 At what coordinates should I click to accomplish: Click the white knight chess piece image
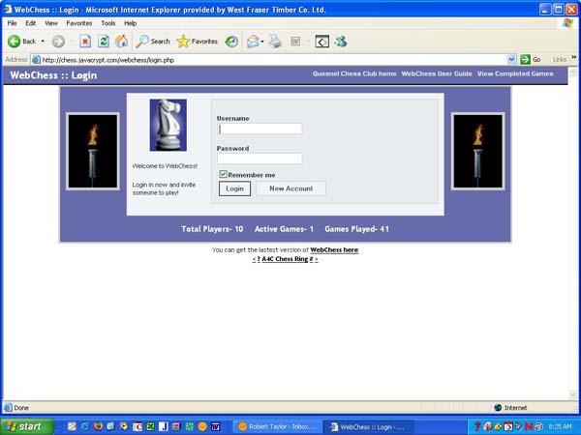click(168, 125)
